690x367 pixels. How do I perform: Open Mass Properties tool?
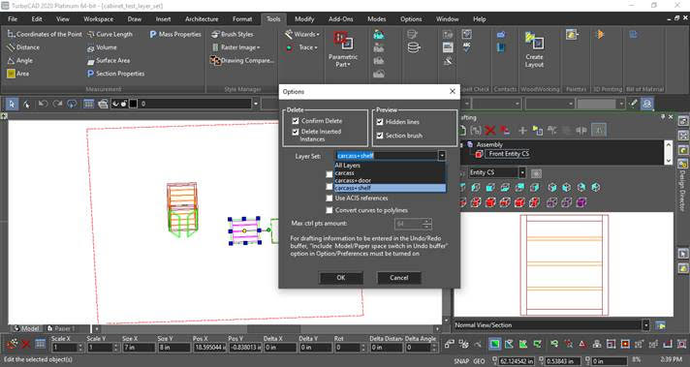tap(175, 34)
